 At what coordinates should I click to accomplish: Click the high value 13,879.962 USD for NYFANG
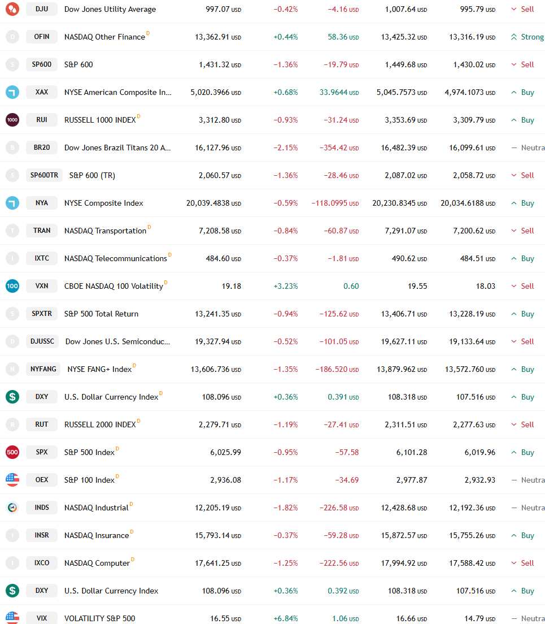(x=402, y=369)
